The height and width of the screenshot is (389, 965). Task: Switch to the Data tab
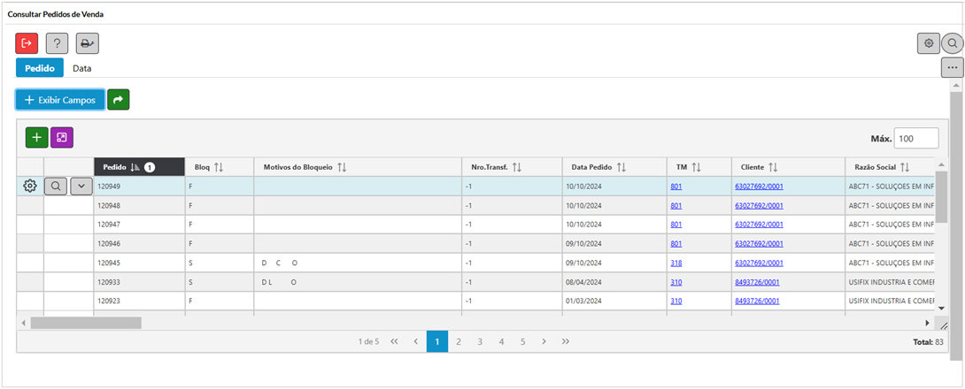click(x=82, y=68)
